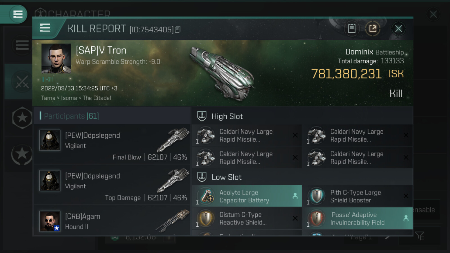450x253 pixels.
Task: Click the share kill report icon
Action: [x=373, y=28]
